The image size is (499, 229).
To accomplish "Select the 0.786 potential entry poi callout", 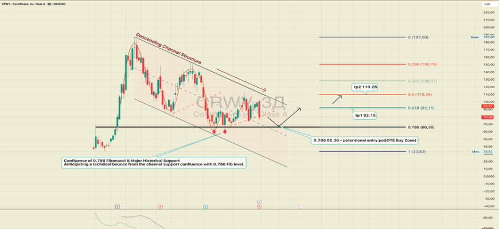I will point(365,140).
